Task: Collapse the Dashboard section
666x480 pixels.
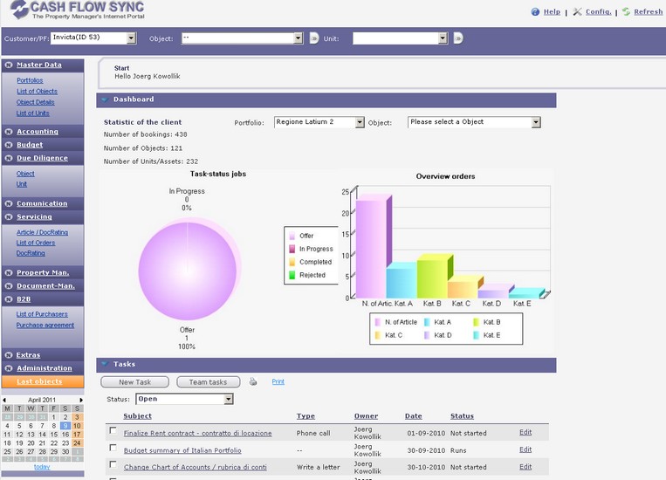Action: click(x=105, y=99)
